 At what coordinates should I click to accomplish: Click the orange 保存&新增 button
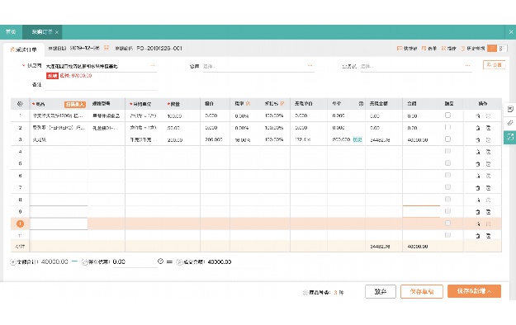click(x=474, y=291)
